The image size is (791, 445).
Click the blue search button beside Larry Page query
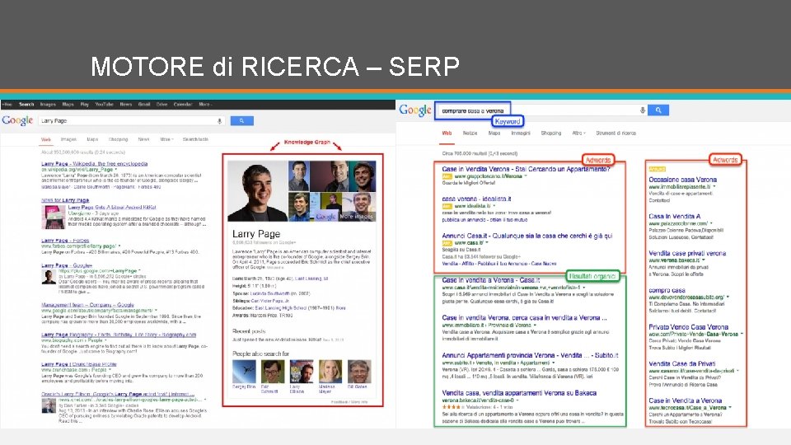241,120
